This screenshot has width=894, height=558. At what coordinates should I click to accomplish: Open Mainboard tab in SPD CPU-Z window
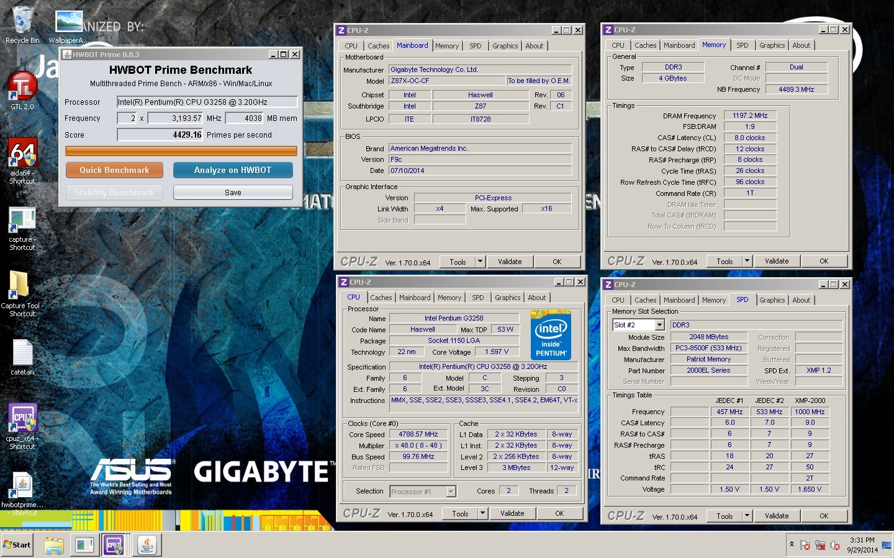click(x=679, y=300)
